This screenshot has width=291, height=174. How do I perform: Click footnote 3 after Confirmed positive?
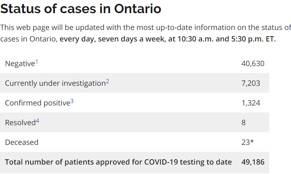pyautogui.click(x=72, y=101)
